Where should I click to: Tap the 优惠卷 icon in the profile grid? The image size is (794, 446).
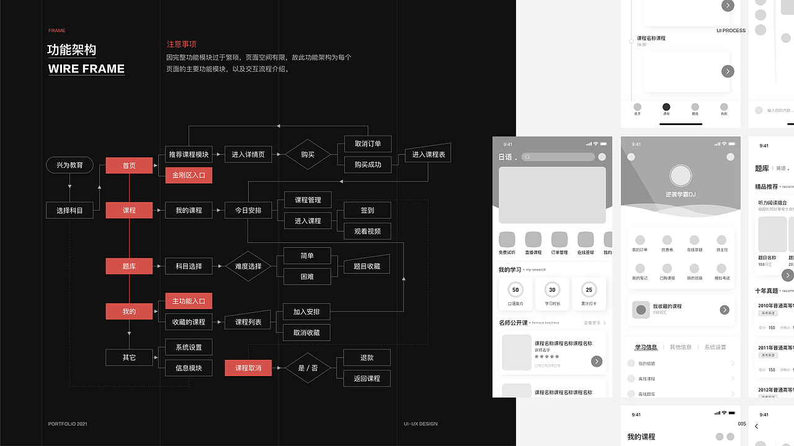667,238
